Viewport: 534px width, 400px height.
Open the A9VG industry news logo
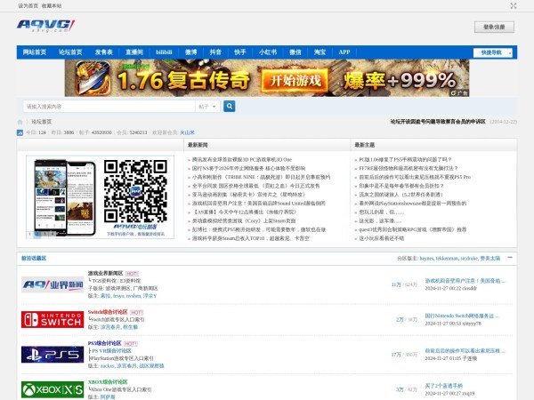tap(53, 284)
